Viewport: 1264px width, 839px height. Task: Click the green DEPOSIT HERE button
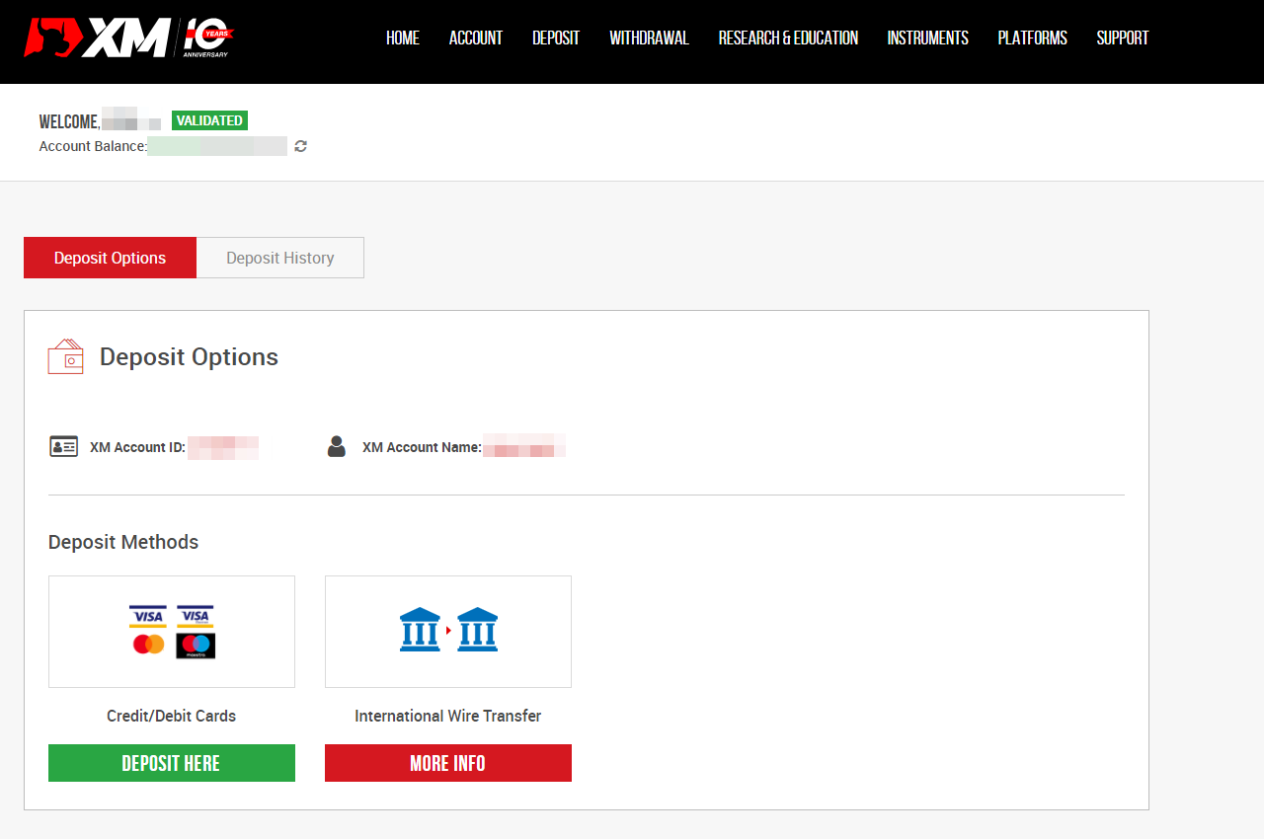click(172, 763)
